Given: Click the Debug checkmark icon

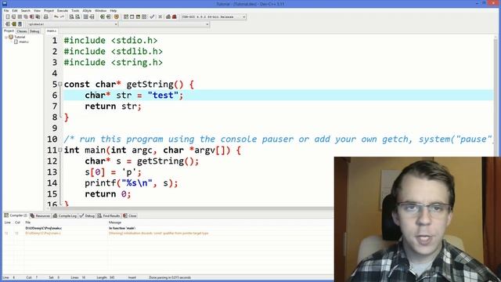Looking at the screenshot, I should coord(152,16).
